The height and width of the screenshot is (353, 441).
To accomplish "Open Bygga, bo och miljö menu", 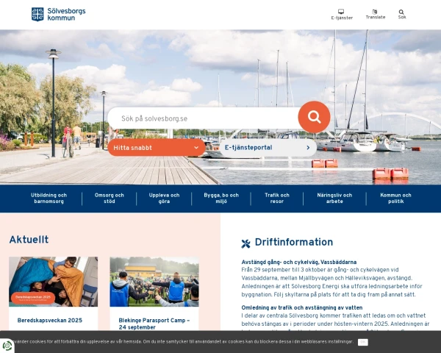I will pos(221,198).
